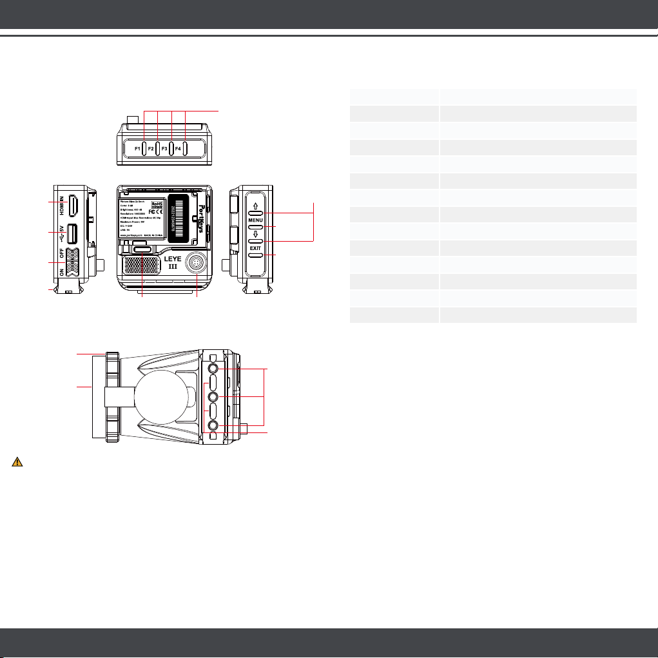658x658 pixels.
Task: Click the MENU label
Action: 255,220
